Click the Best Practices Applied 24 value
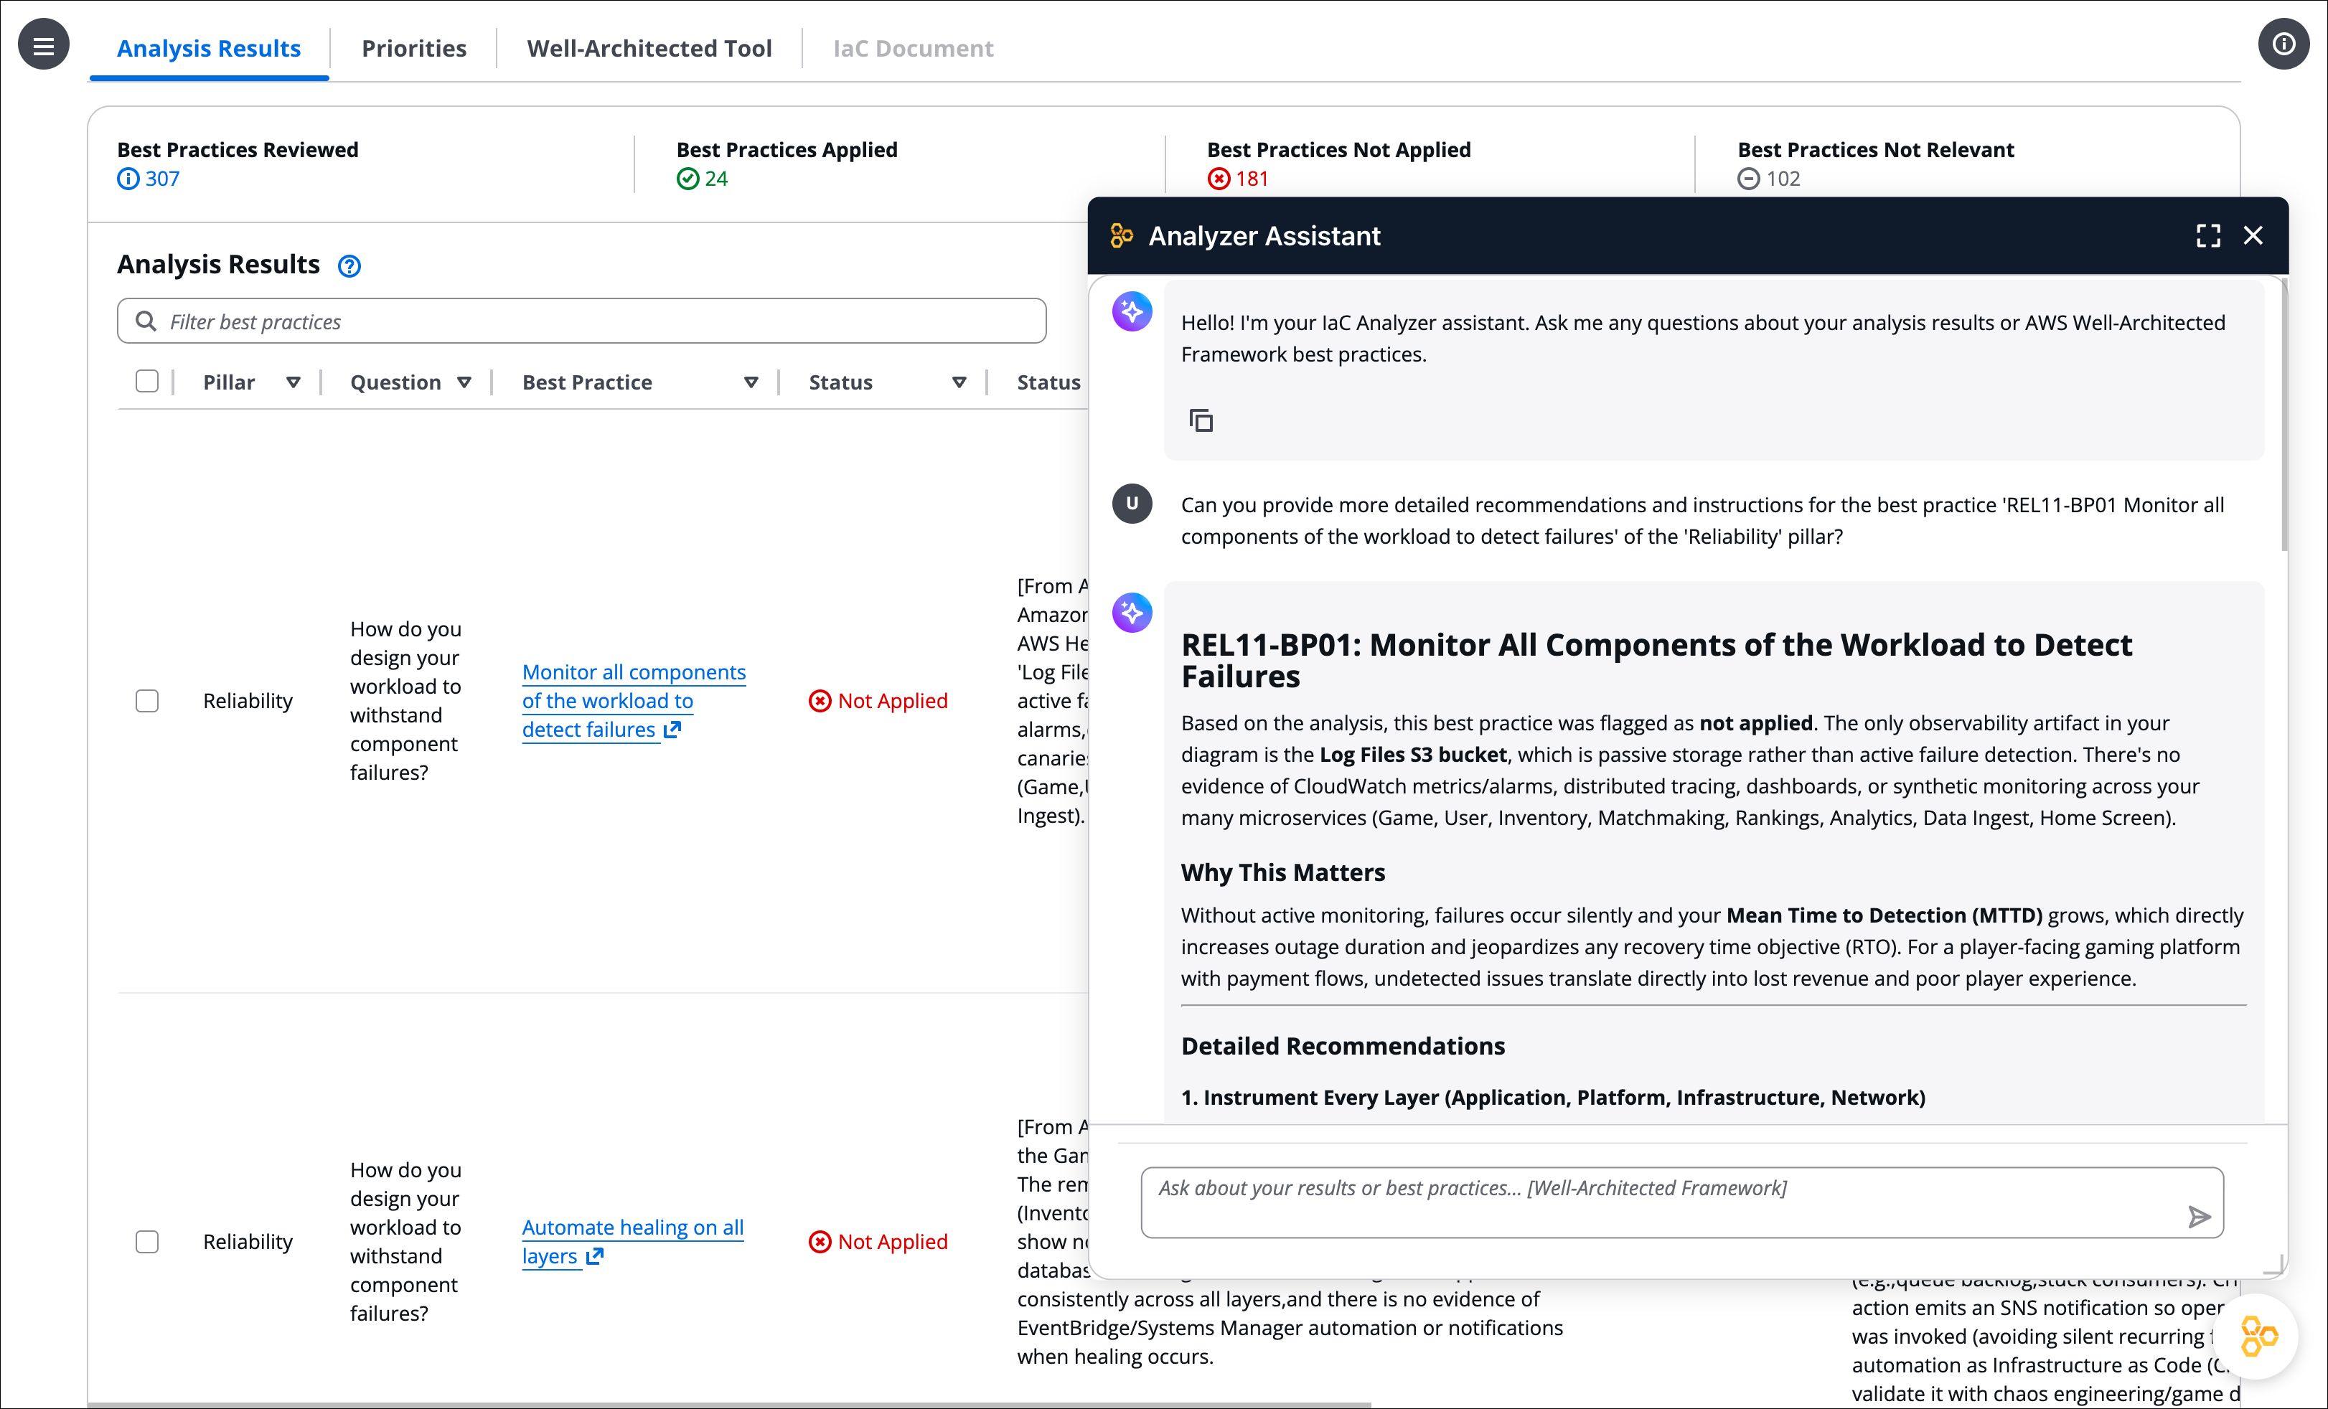This screenshot has height=1409, width=2328. pos(716,179)
